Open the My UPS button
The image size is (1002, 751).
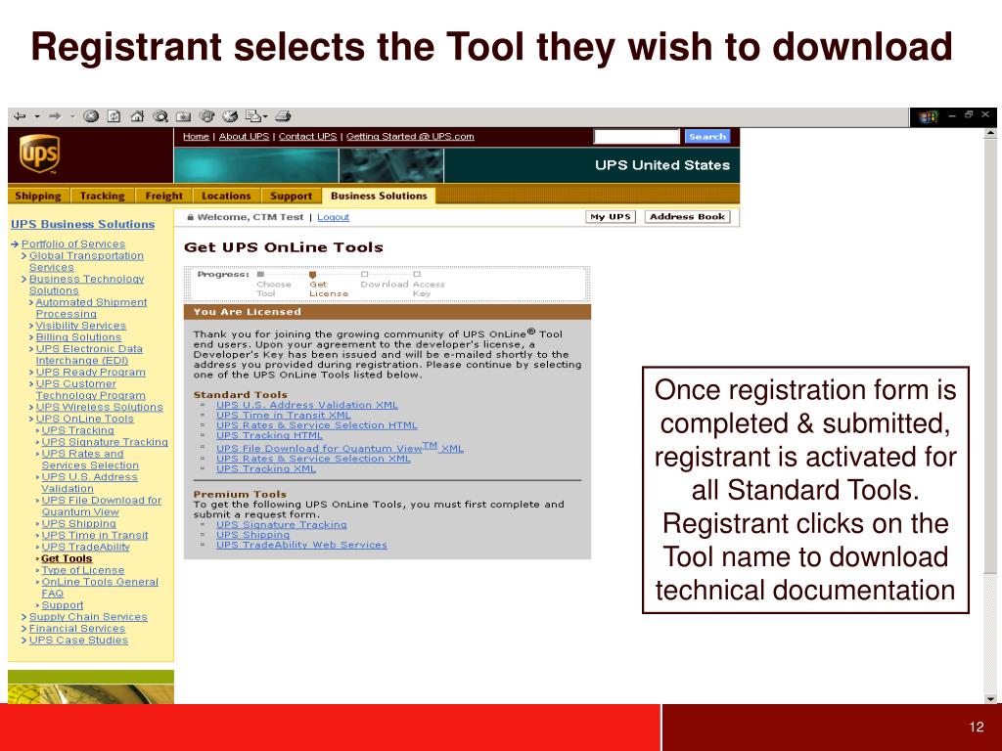tap(611, 216)
